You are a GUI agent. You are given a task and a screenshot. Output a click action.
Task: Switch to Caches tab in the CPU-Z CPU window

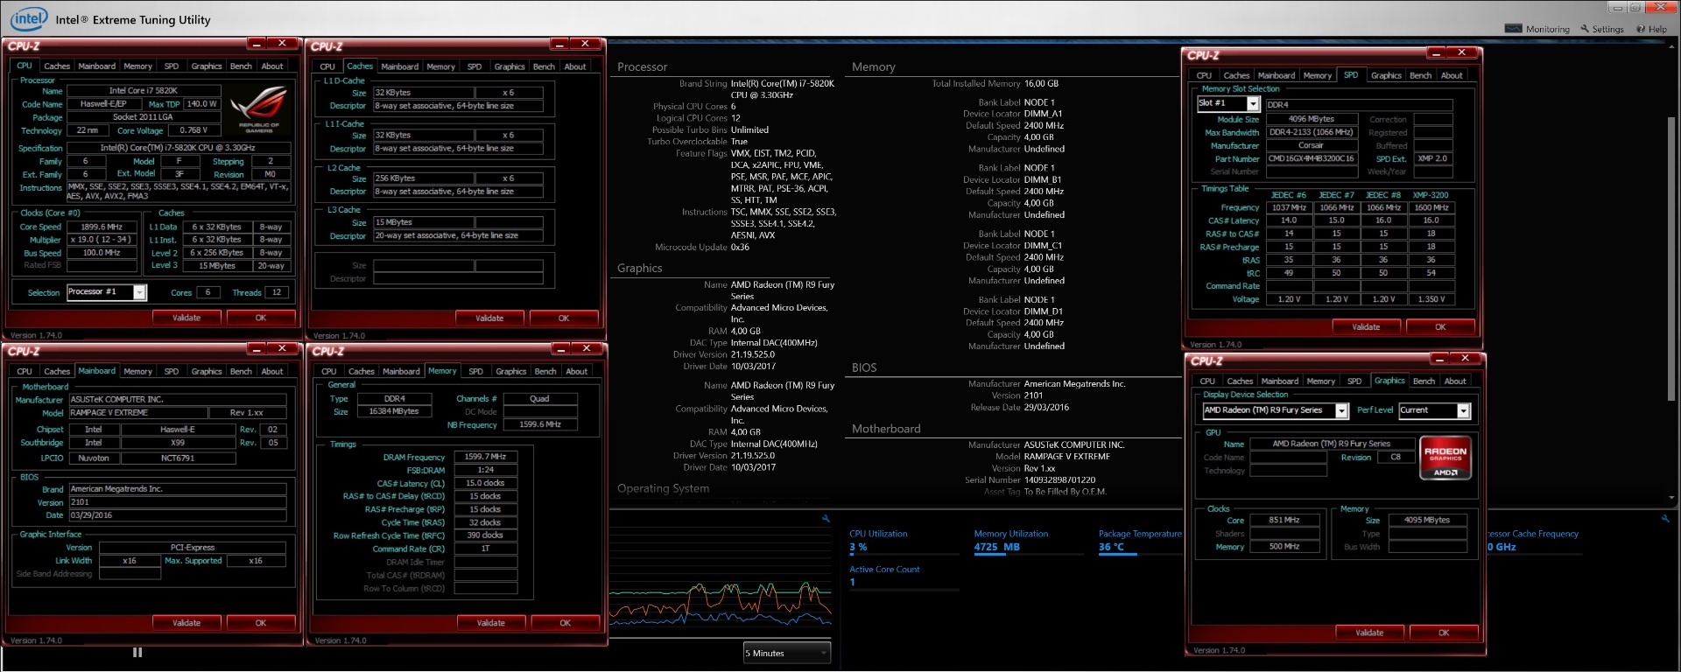click(57, 66)
